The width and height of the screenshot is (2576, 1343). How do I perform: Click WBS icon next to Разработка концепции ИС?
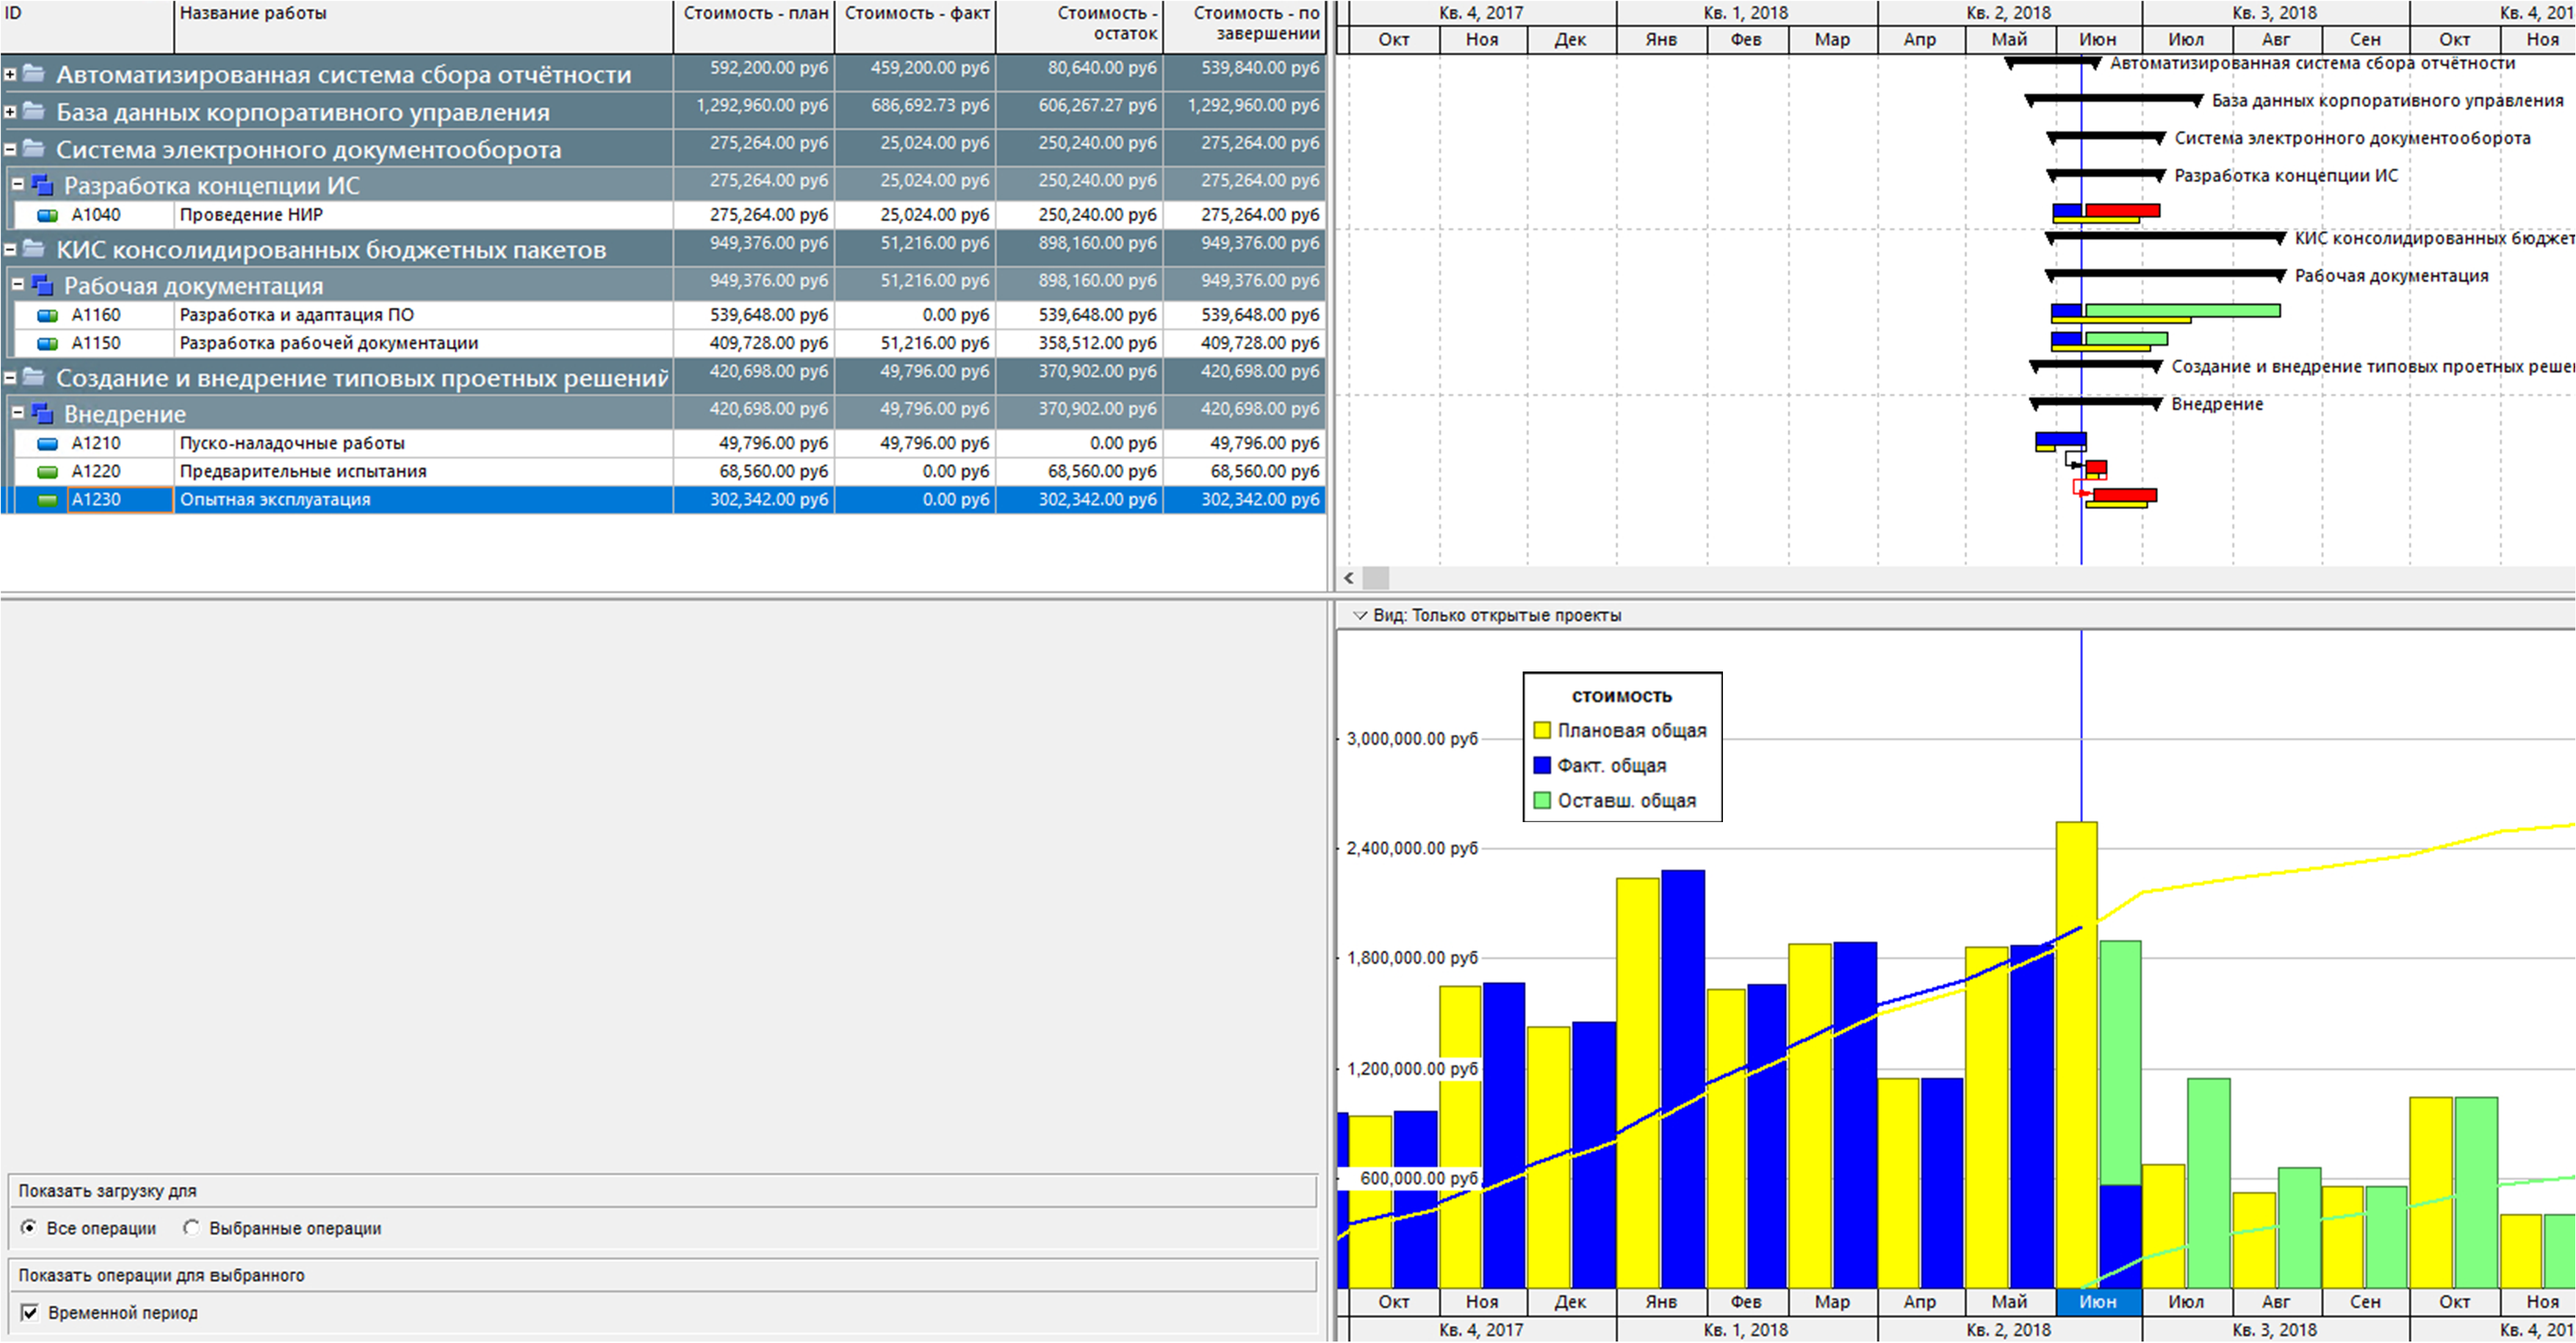[x=42, y=185]
